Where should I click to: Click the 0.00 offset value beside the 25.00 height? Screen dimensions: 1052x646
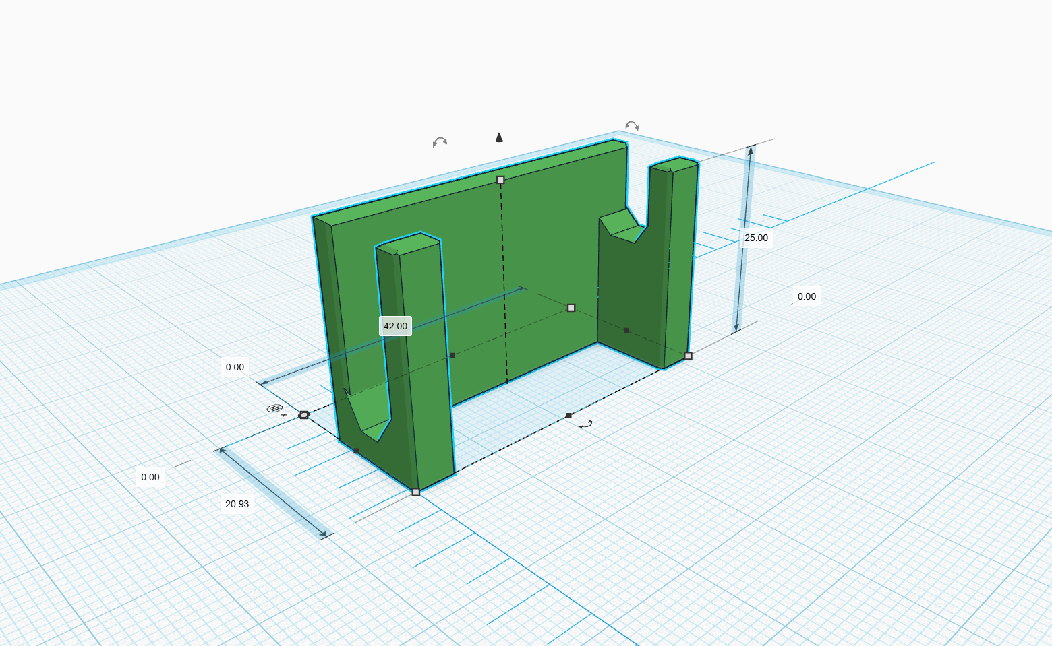click(x=807, y=296)
